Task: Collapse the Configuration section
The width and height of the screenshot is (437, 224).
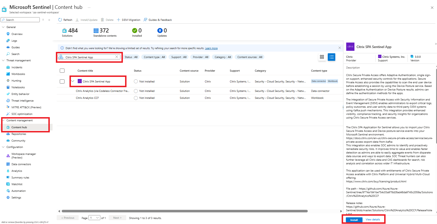Action: pyautogui.click(x=3, y=147)
